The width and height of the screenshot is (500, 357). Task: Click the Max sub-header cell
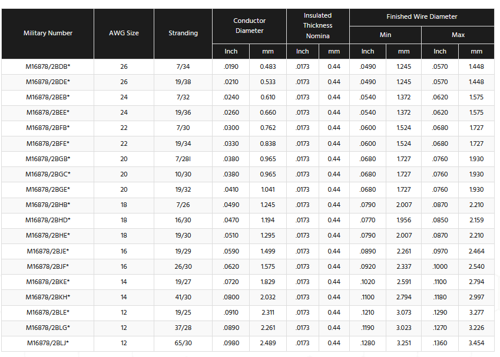coord(458,35)
